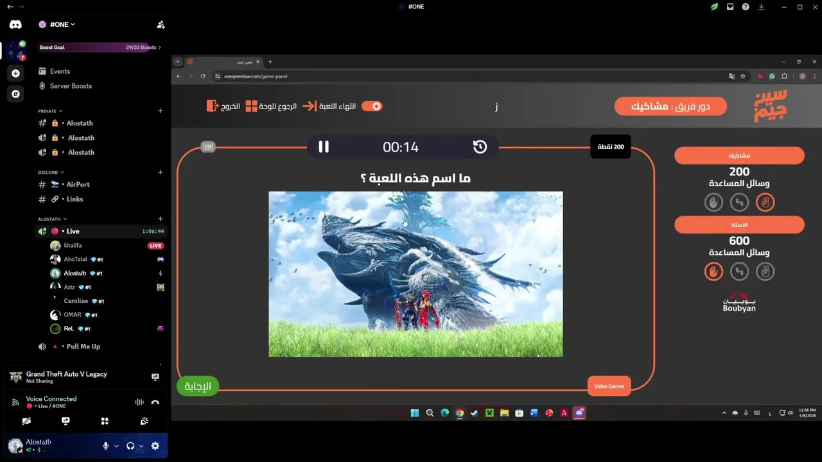822x462 pixels.
Task: Expand headphones output options arrow
Action: pos(141,446)
